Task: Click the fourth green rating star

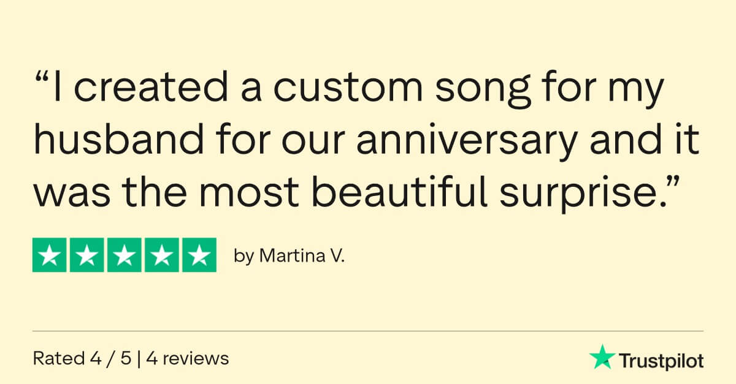Action: [161, 255]
